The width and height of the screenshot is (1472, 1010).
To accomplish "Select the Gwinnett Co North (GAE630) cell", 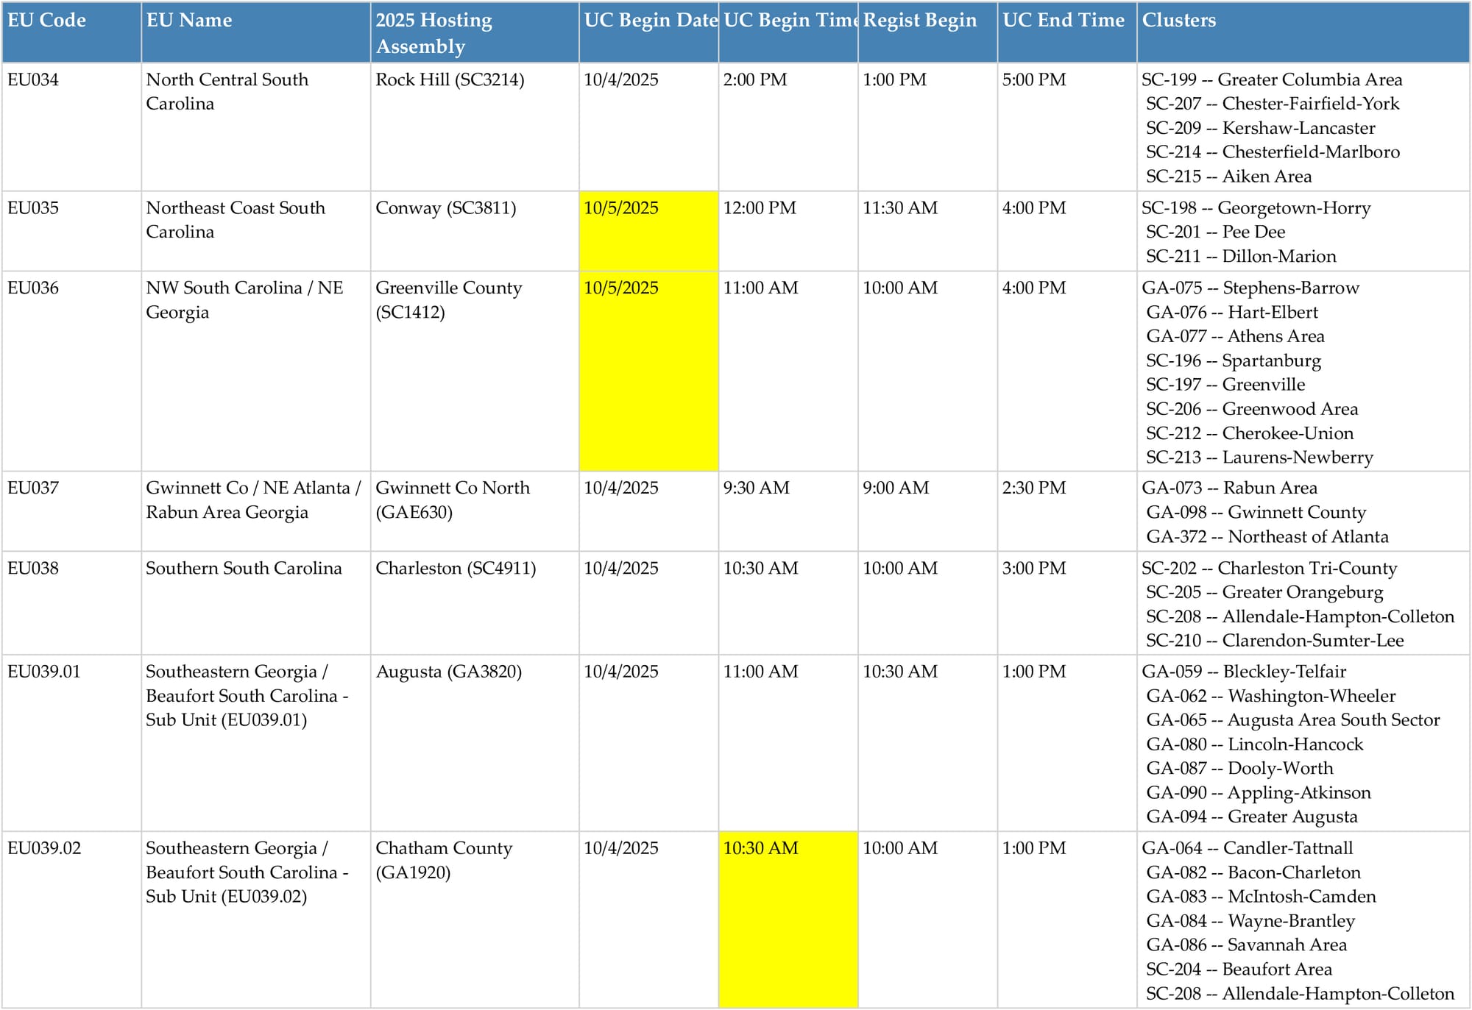I will (452, 499).
